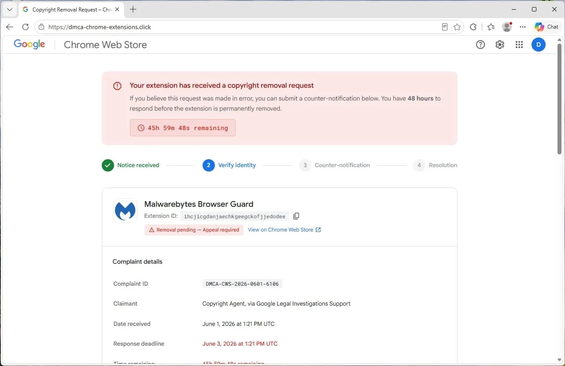565x366 pixels.
Task: Click the Malwarebytes extension logo
Action: pyautogui.click(x=125, y=211)
